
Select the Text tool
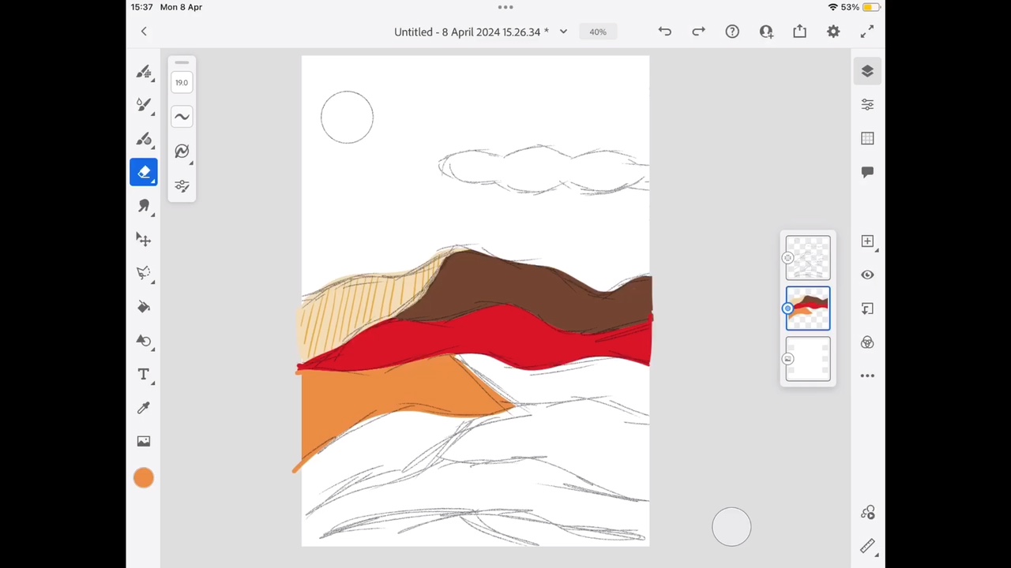point(144,375)
